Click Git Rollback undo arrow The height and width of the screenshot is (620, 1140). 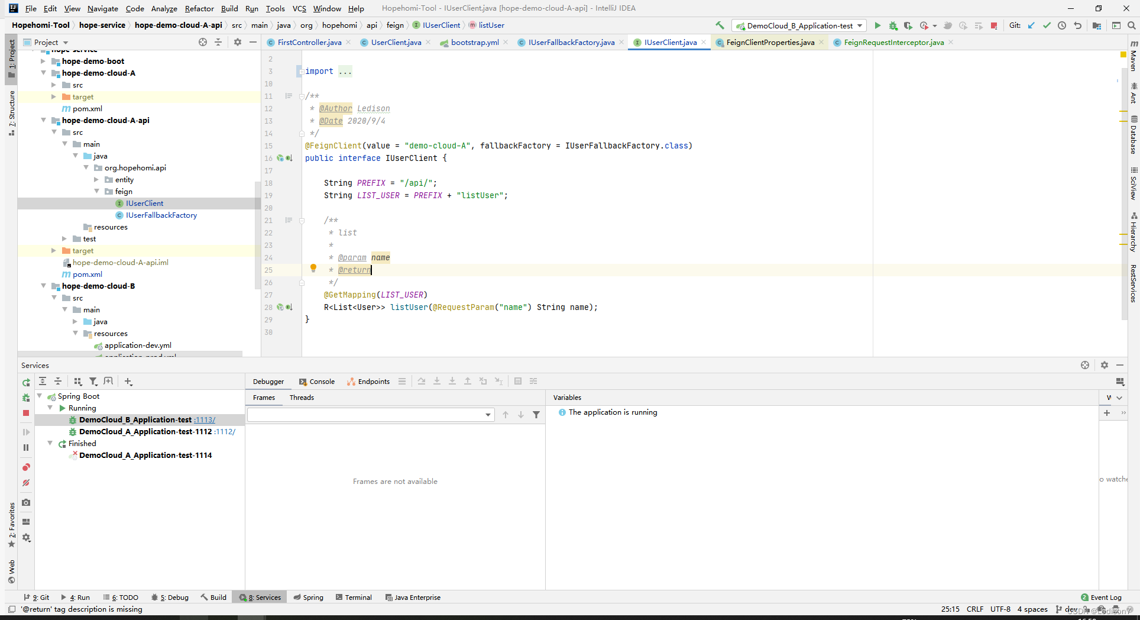point(1077,25)
